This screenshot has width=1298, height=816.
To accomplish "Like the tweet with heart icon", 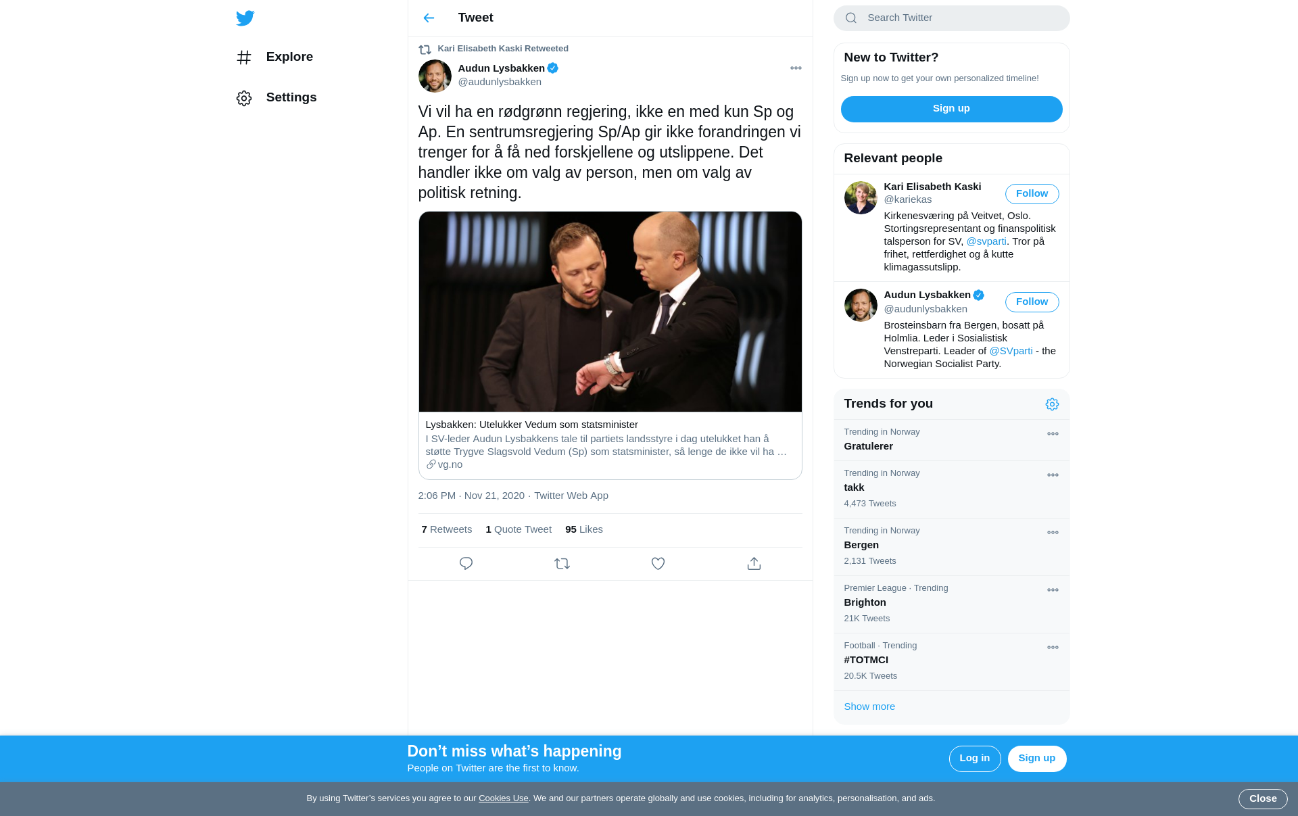I will point(658,563).
